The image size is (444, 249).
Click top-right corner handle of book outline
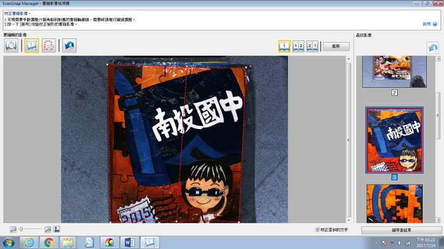coord(246,67)
